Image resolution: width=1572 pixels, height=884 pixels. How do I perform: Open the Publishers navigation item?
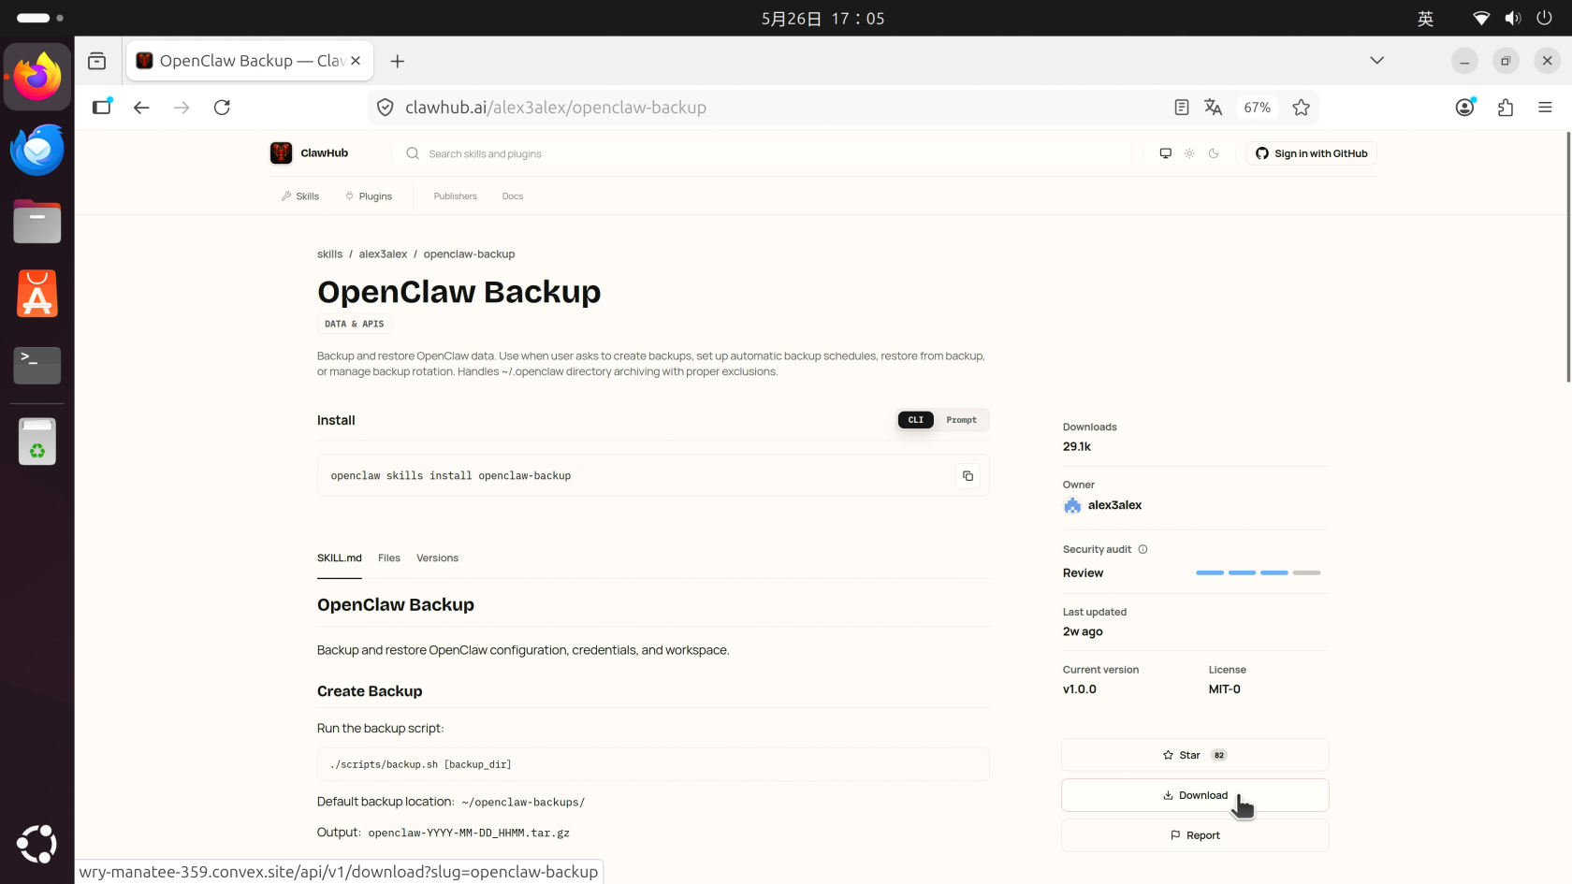pos(456,196)
